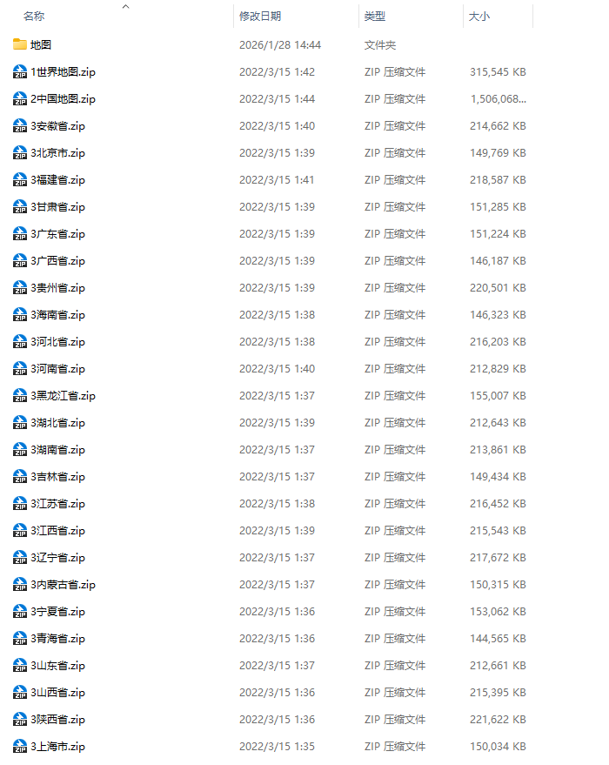Sort by the 类型 column header
This screenshot has width=609, height=765.
click(x=374, y=16)
